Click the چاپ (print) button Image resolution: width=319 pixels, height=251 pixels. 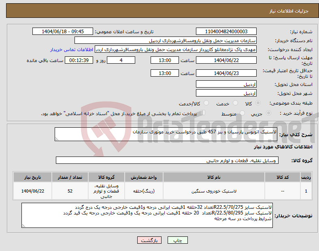pyautogui.click(x=177, y=240)
